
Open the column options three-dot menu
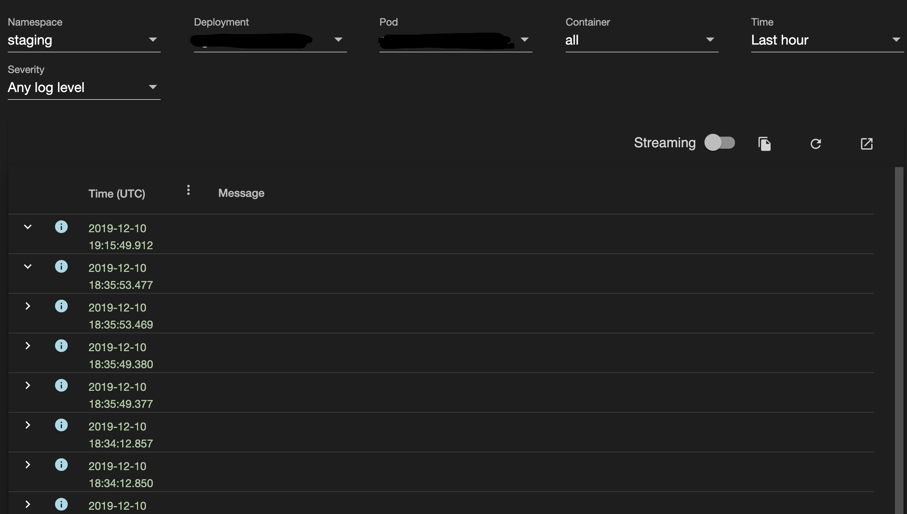point(188,190)
